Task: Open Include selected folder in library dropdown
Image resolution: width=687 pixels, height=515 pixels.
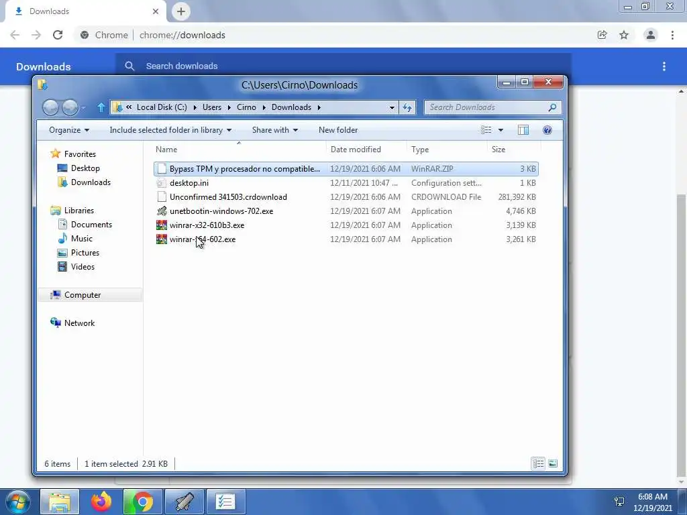Action: click(170, 130)
